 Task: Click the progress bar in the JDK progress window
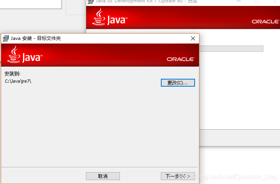[231, 49]
